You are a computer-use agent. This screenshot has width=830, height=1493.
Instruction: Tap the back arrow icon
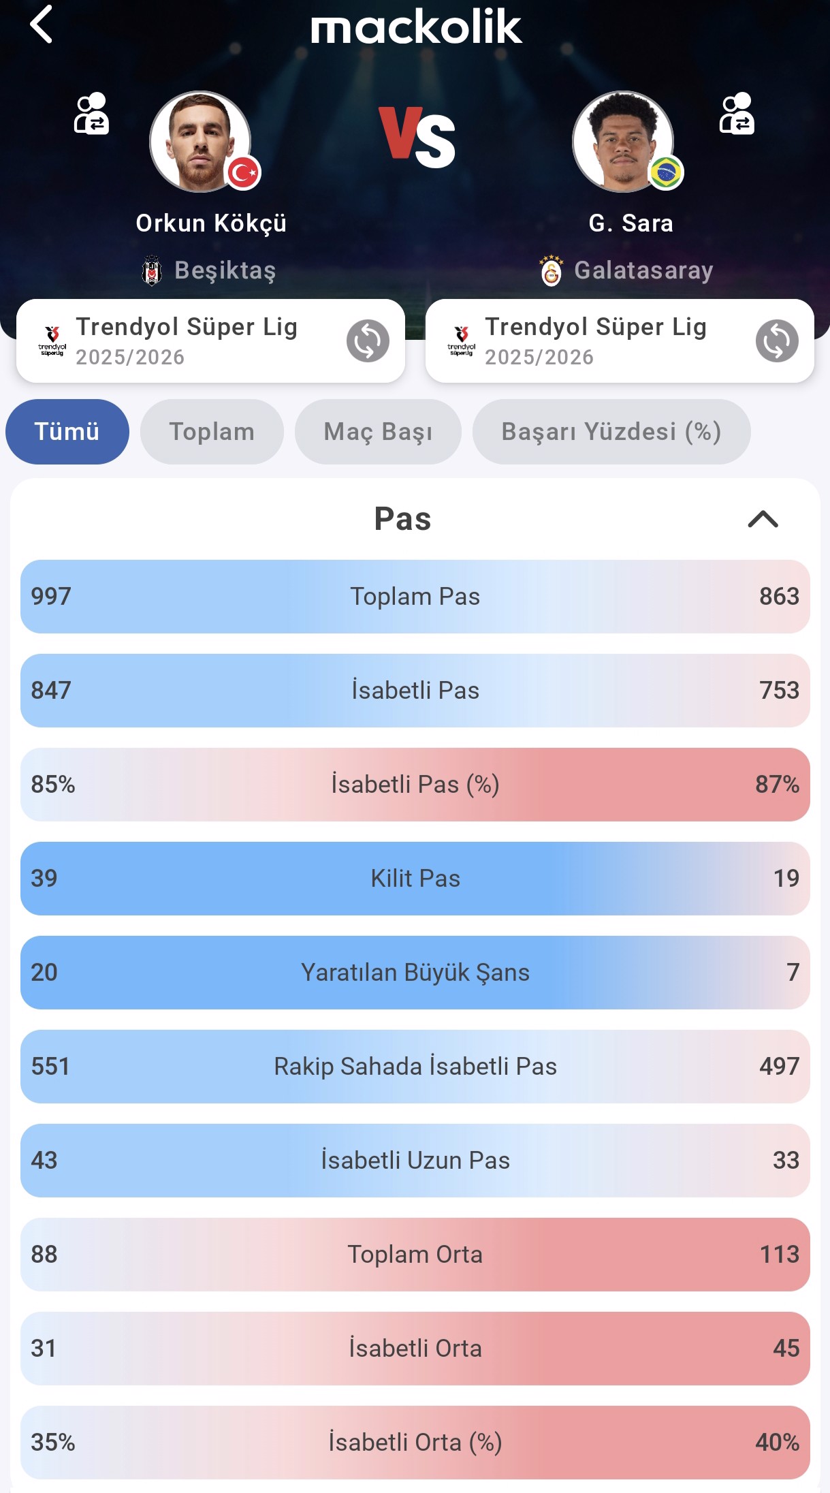point(42,25)
